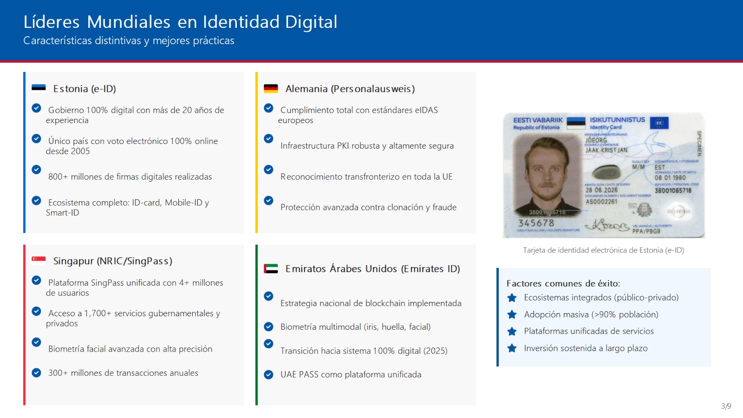
Task: Click the UAE flag beside Emiratos Árabes Unidos
Action: (x=271, y=268)
